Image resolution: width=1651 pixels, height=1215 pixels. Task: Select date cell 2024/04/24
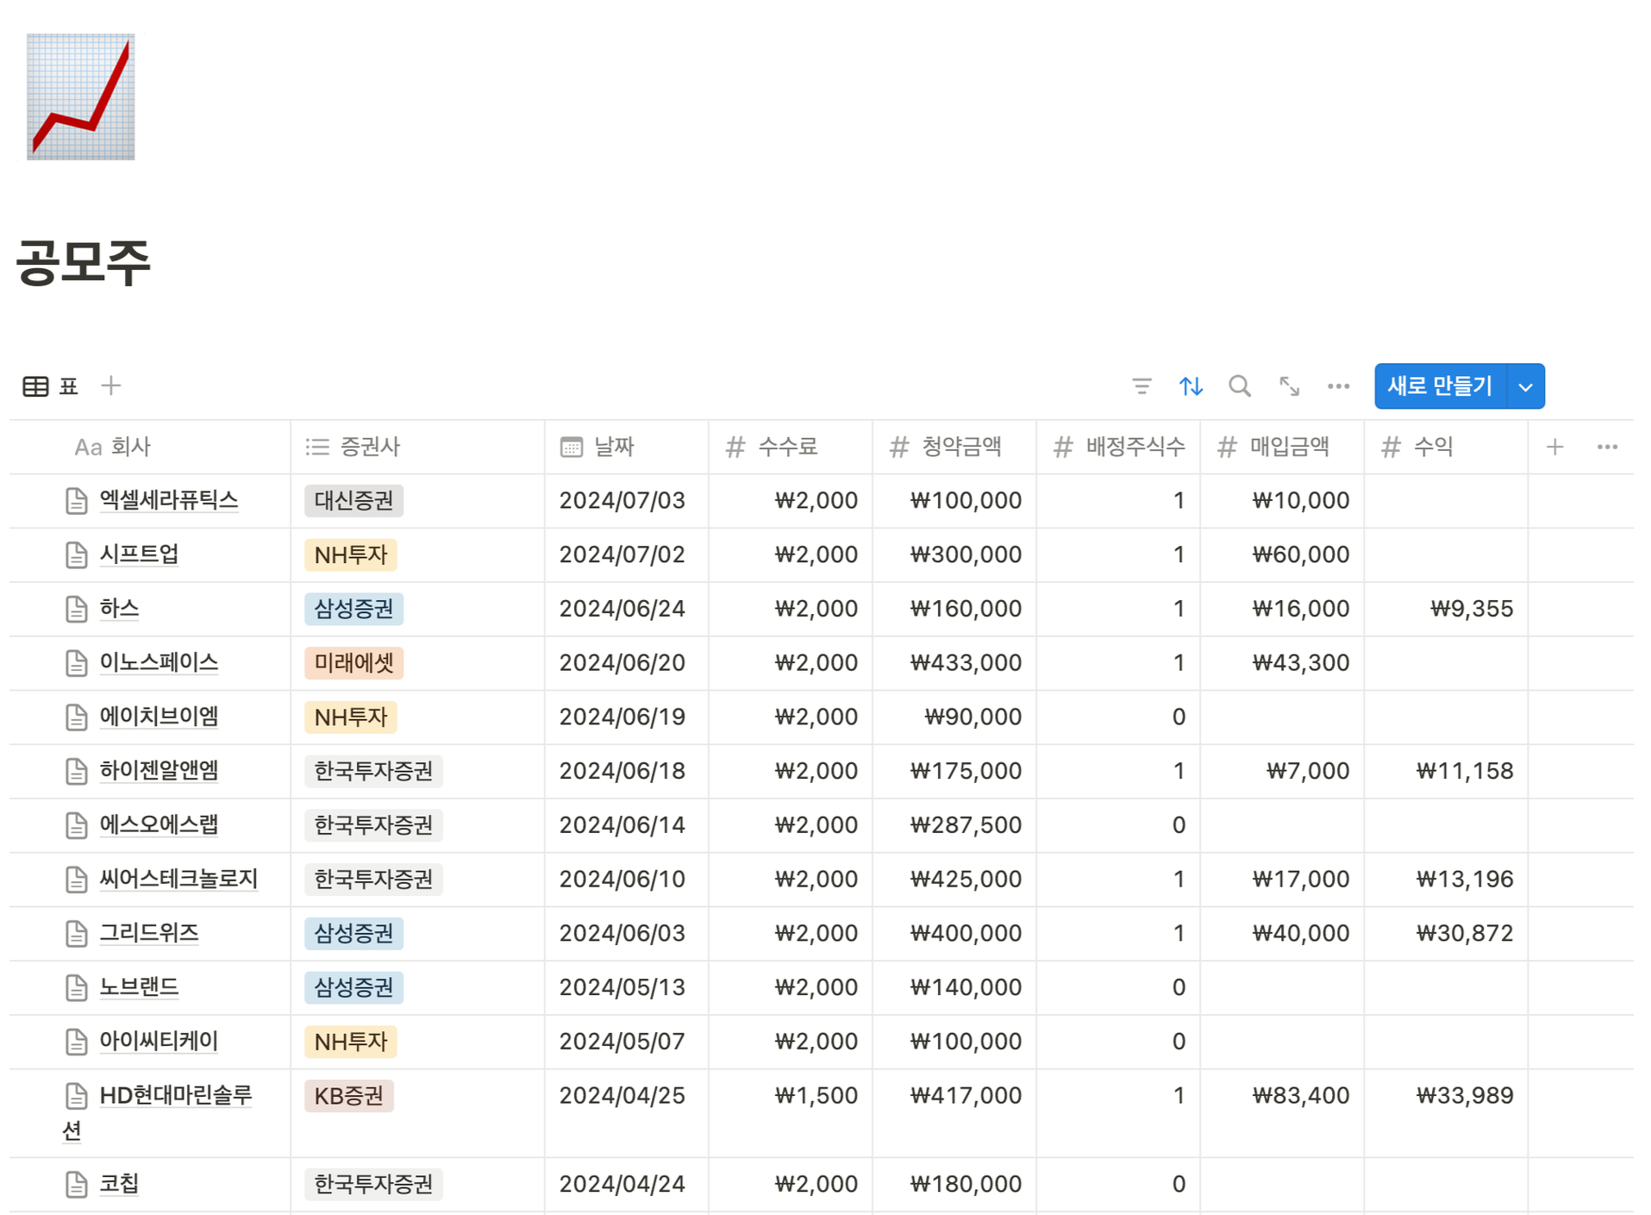[x=626, y=1185]
